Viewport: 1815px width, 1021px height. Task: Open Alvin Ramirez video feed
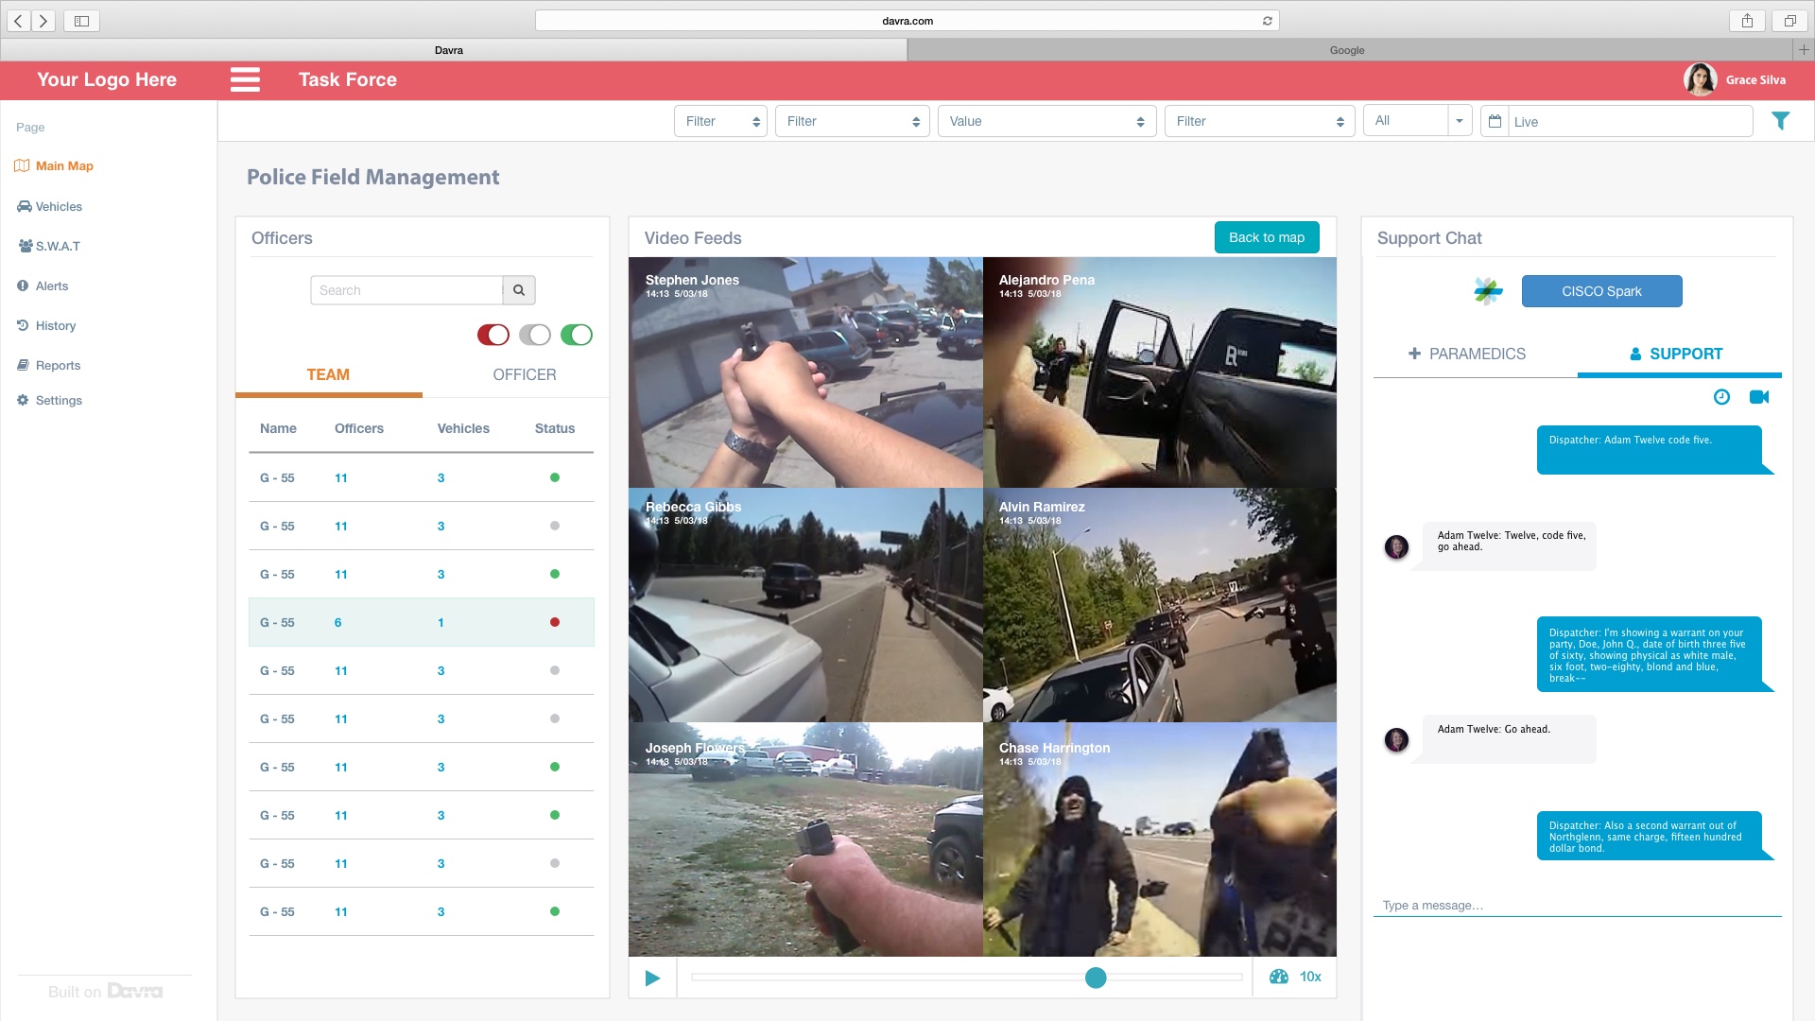(x=1160, y=605)
